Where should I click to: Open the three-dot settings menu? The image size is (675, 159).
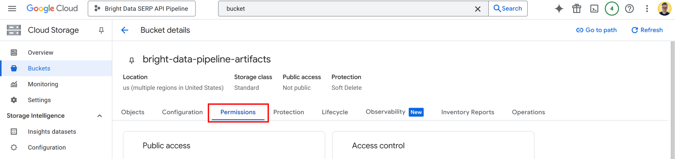(x=647, y=9)
